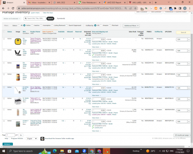Viewport: 193px width, 154px height.
Task: Select Fulfilled By Amazon radio button
Action: (101, 25)
